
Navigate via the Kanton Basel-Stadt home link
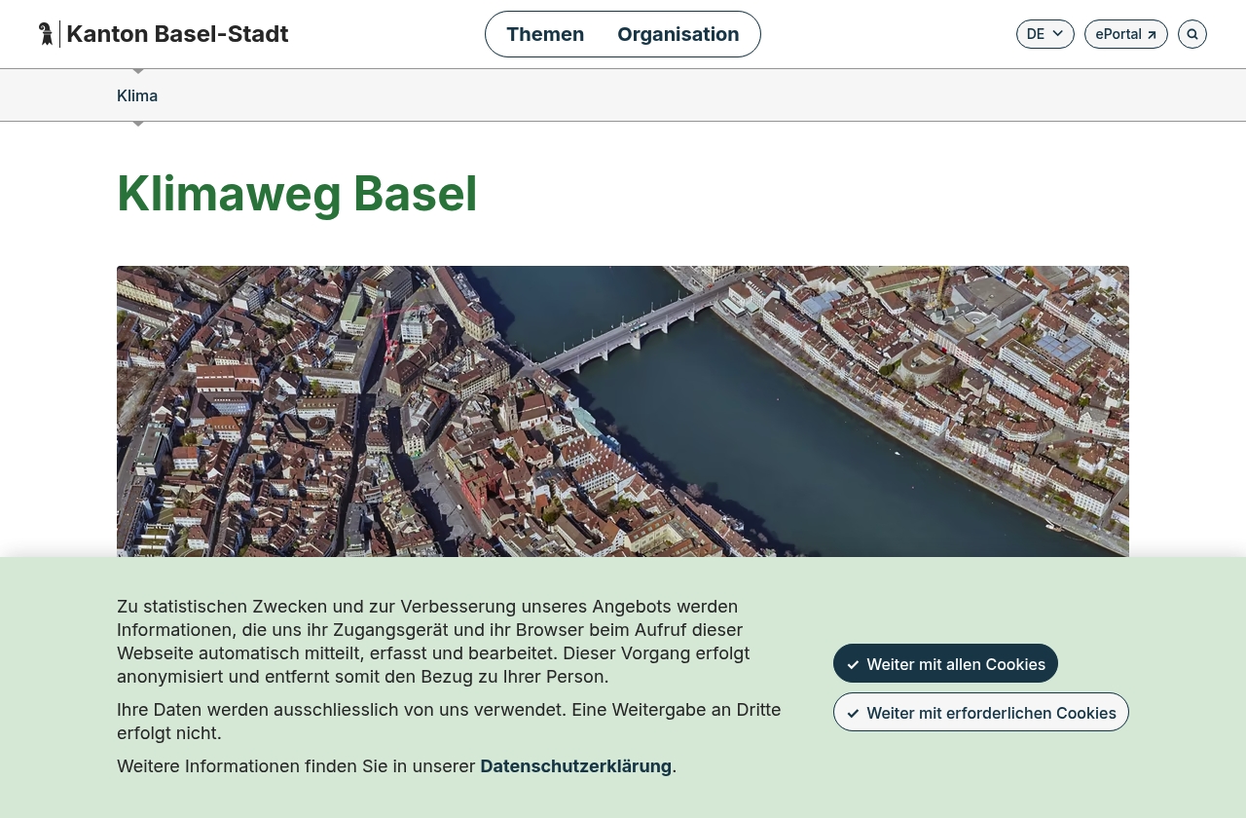tap(176, 32)
